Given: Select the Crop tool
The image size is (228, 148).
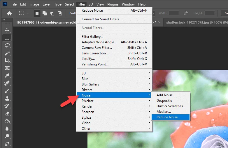Looking at the screenshot, I should (x=7, y=60).
